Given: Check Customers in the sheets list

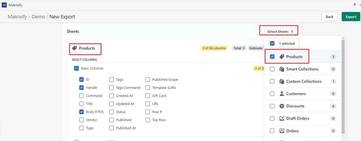Looking at the screenshot, I should (x=272, y=94).
